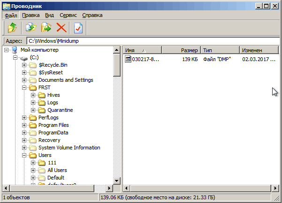Click the 02.03.2017 modified date cell

259,59
